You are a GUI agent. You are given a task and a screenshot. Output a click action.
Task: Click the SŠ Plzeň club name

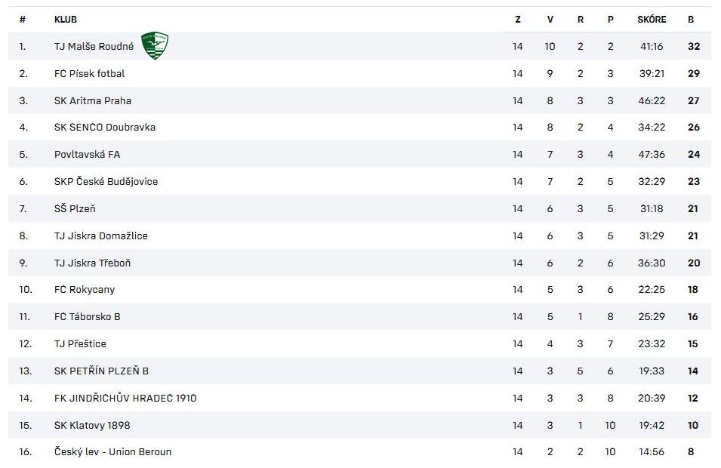click(x=75, y=209)
